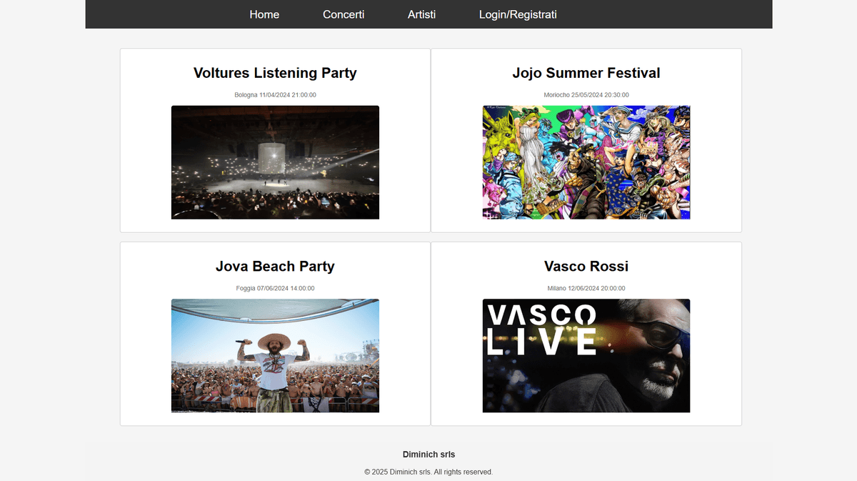This screenshot has height=481, width=857.
Task: Click the Foggia 07/06/2024 date line
Action: (x=275, y=289)
